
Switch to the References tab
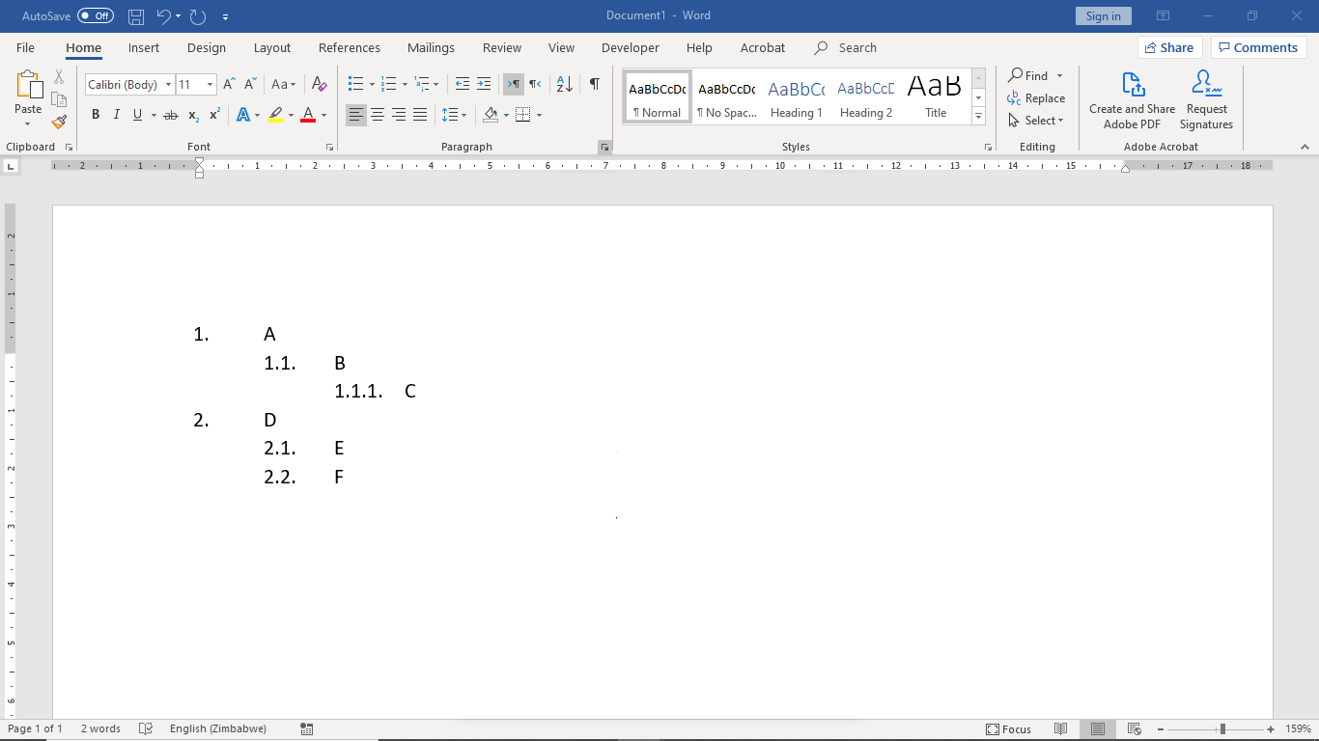[x=350, y=47]
